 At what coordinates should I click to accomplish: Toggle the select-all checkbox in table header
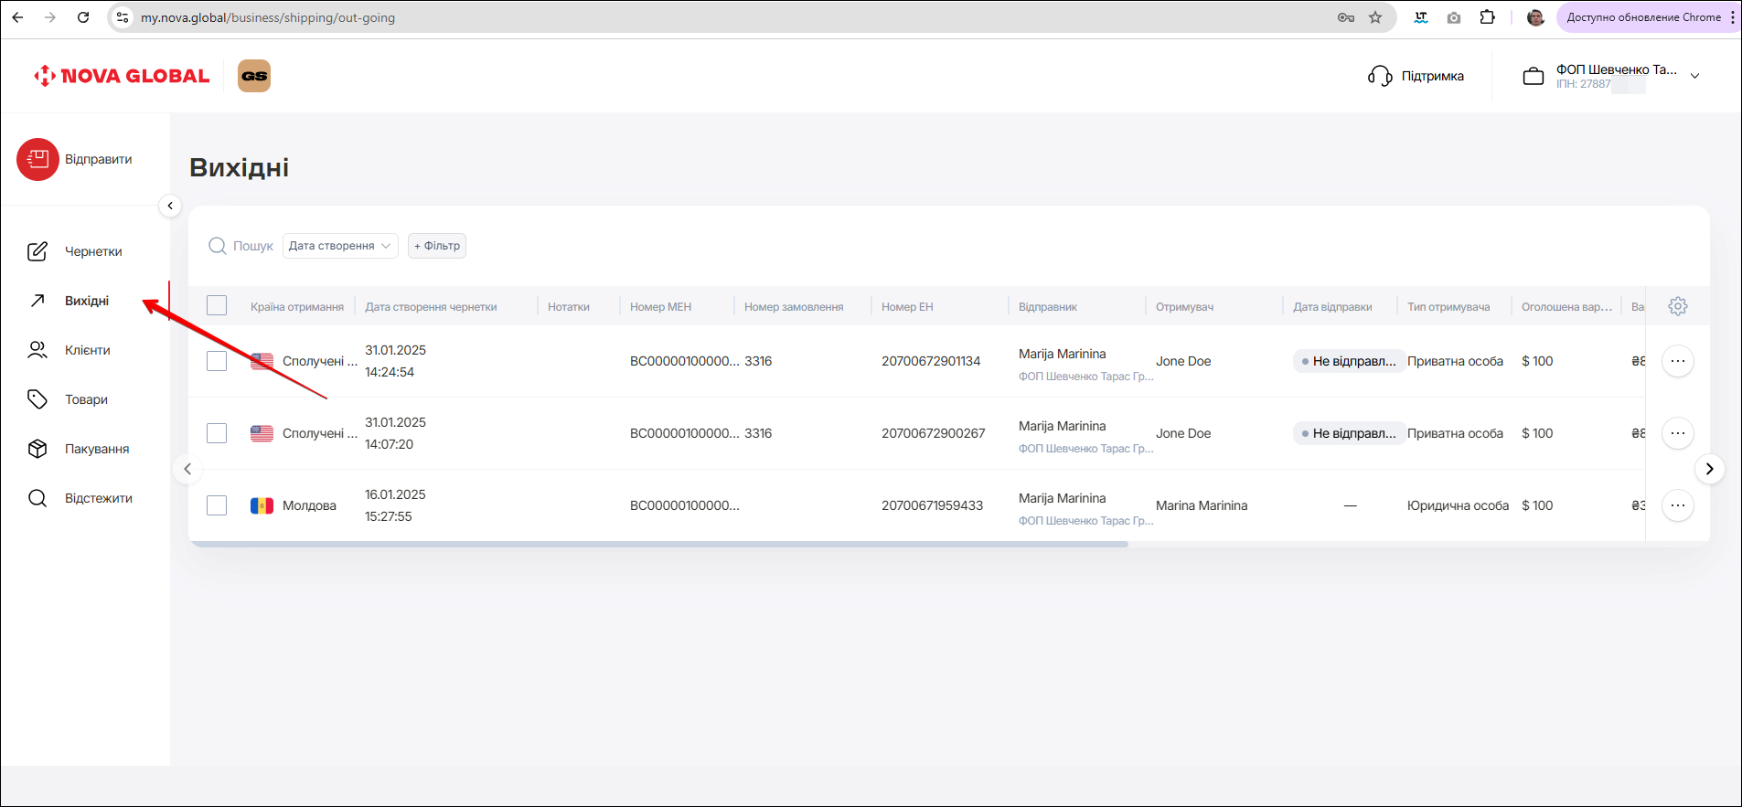pos(217,306)
